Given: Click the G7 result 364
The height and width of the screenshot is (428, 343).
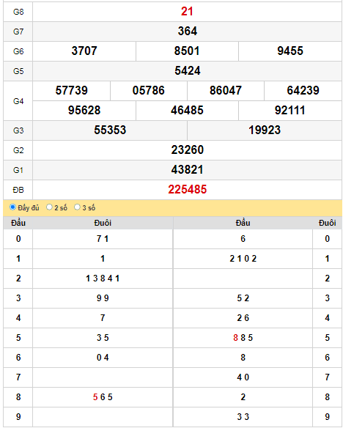Looking at the screenshot, I should coord(188,31).
